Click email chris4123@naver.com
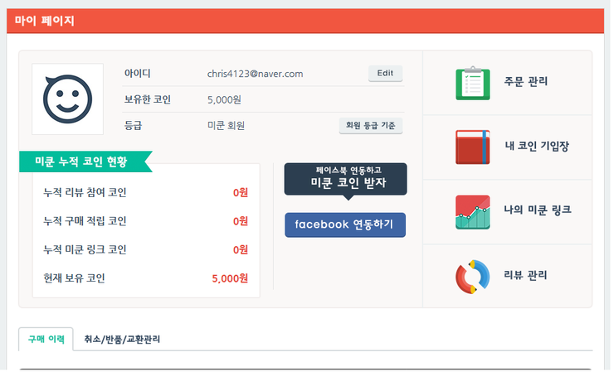This screenshot has width=614, height=386. (x=255, y=74)
